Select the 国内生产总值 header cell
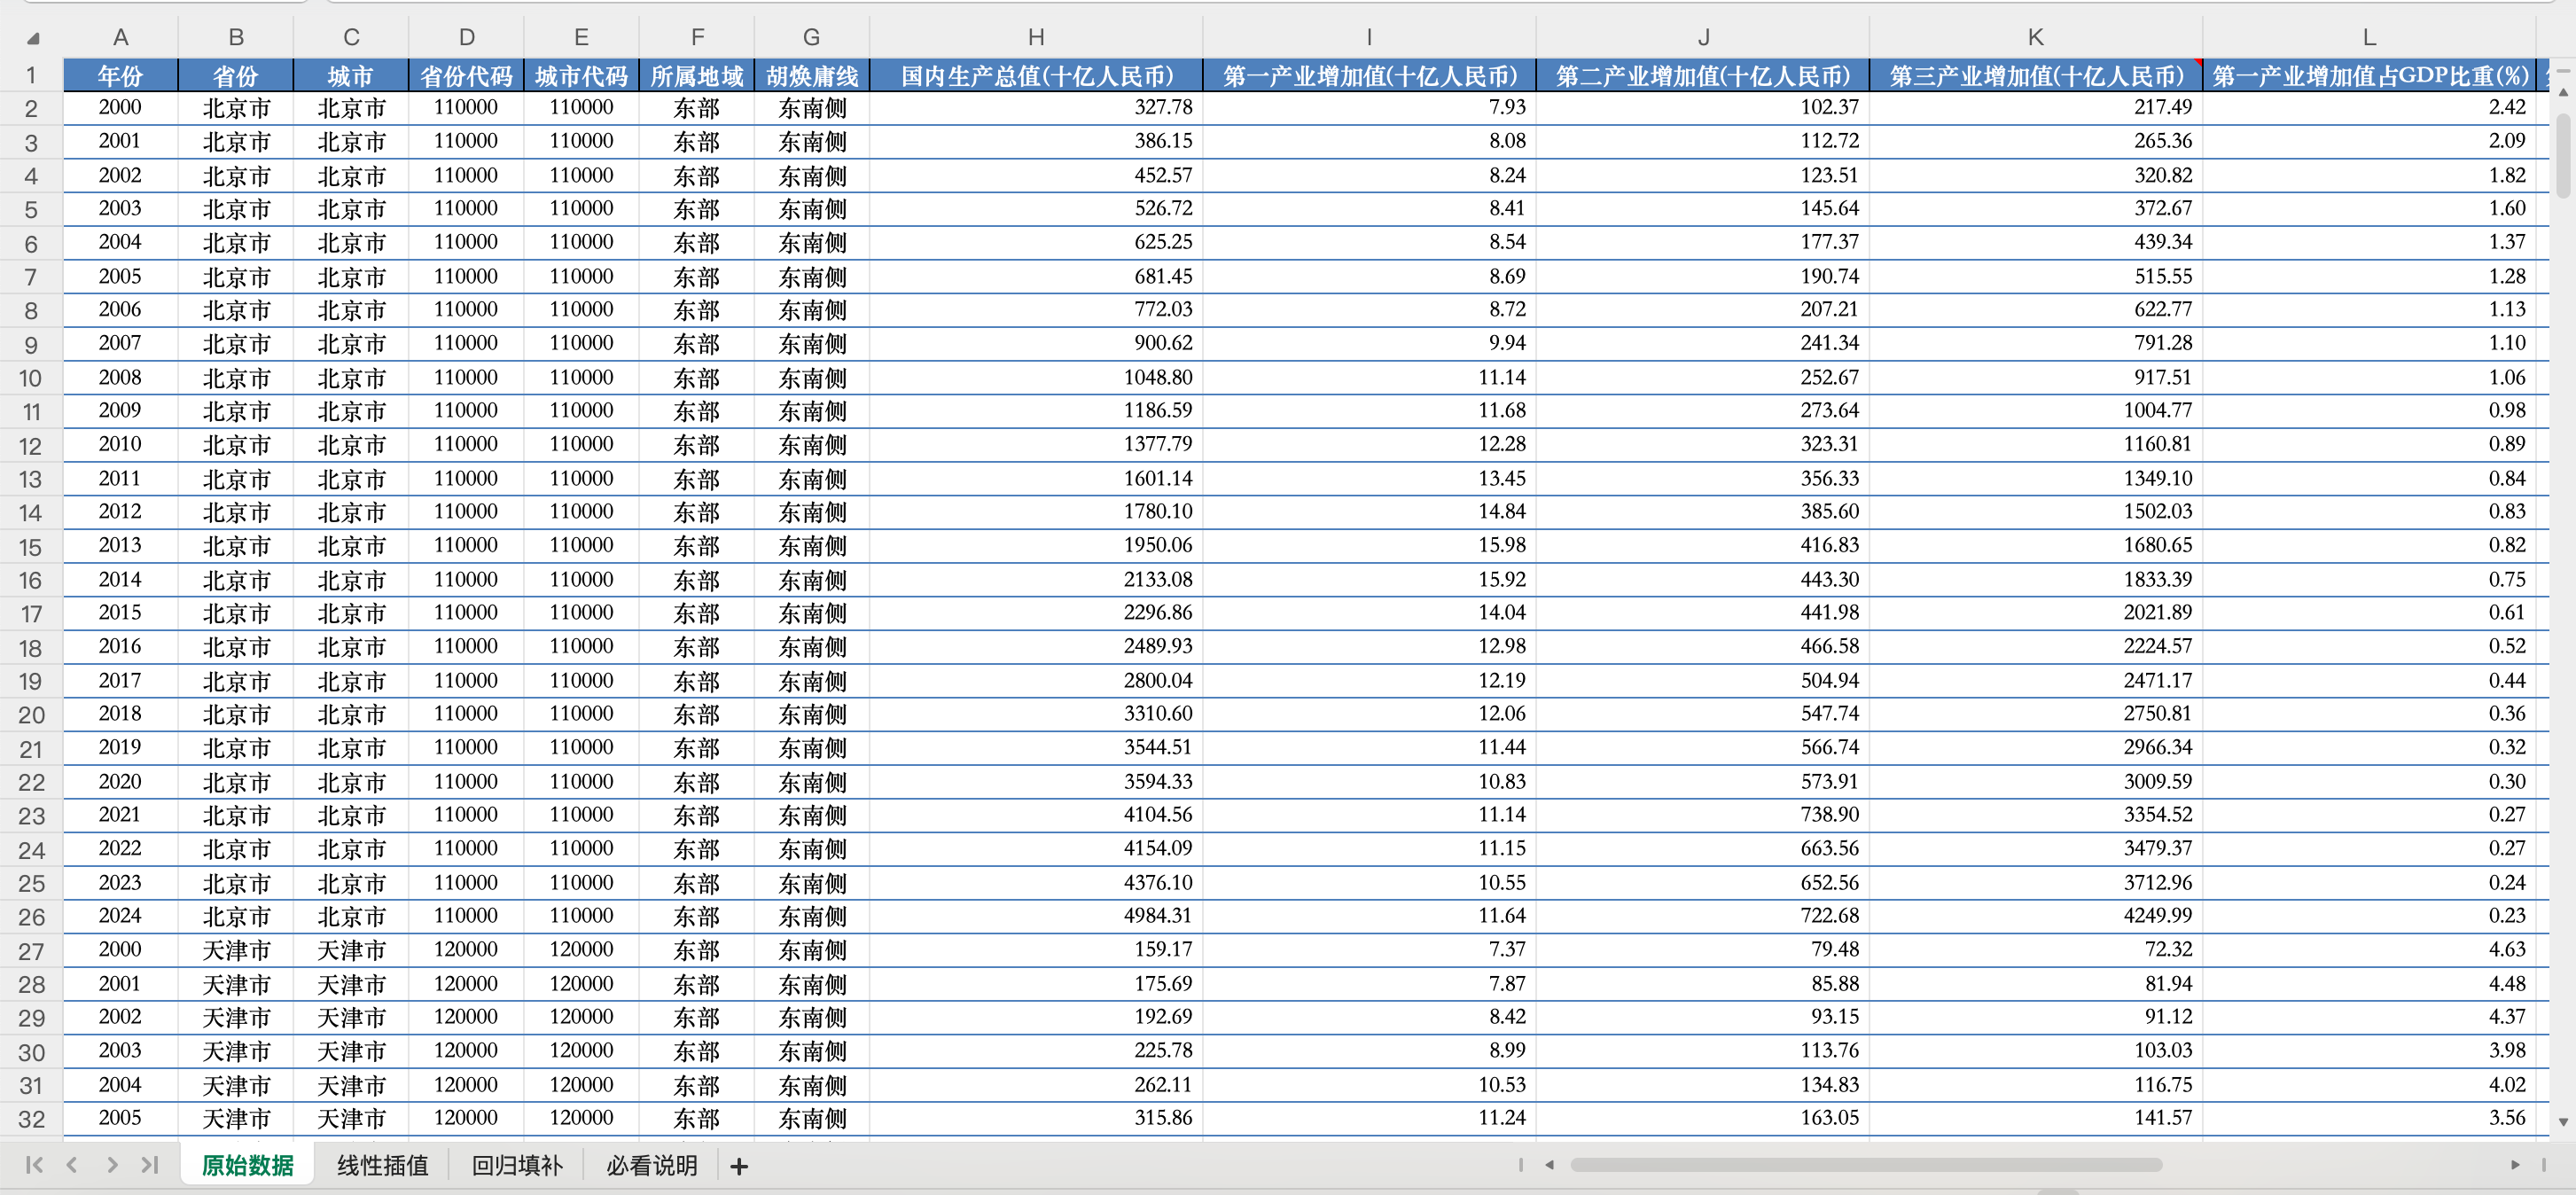Image resolution: width=2576 pixels, height=1195 pixels. [x=1036, y=76]
